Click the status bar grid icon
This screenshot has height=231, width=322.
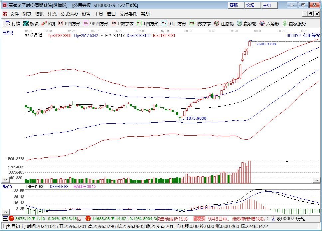tap(5, 219)
